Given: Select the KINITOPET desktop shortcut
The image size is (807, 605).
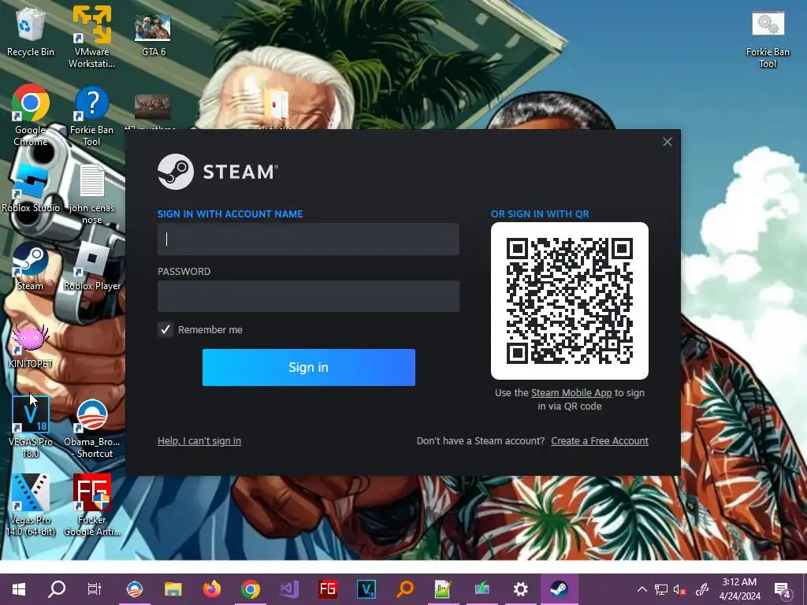Looking at the screenshot, I should [x=31, y=346].
